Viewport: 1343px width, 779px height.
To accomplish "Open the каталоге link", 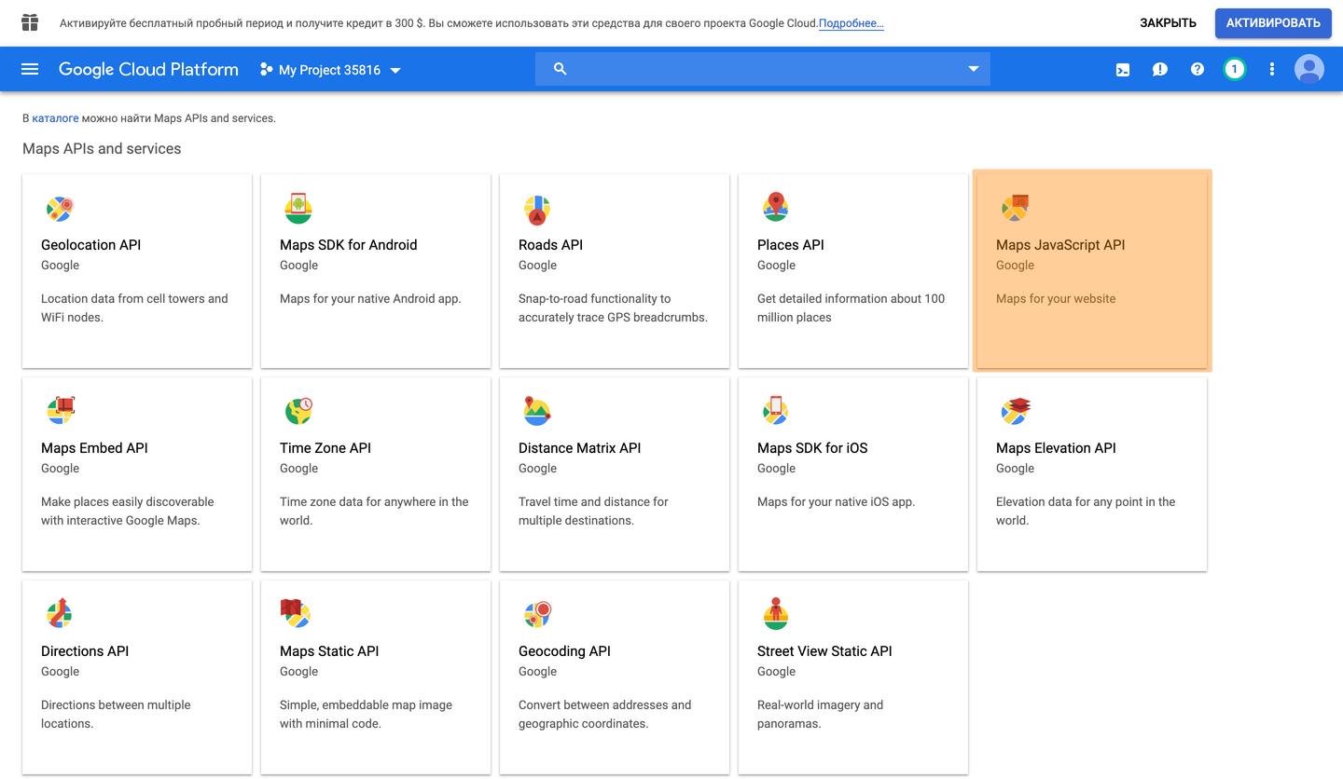I will [55, 118].
